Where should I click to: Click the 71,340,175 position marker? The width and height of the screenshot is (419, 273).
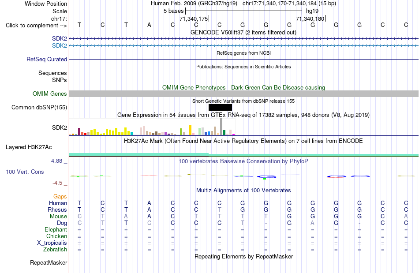tap(194, 19)
